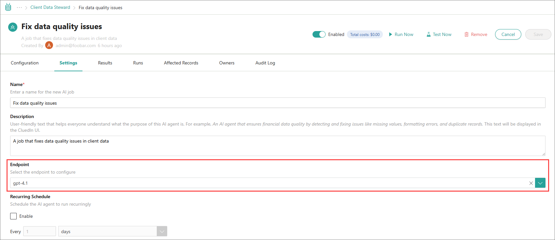Switch to the Configuration tab
Viewport: 555px width, 240px height.
tap(25, 63)
